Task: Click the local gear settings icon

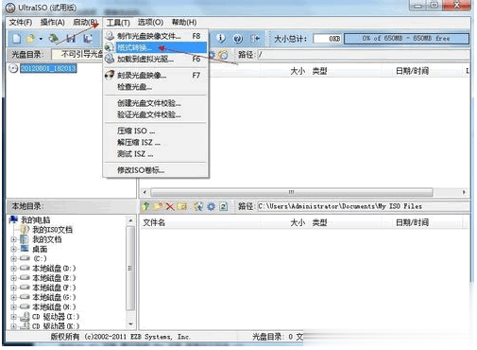Action: (x=211, y=206)
